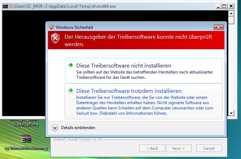The height and width of the screenshot is (159, 241).
Task: Click console window system menu icon
Action: pos(5,6)
